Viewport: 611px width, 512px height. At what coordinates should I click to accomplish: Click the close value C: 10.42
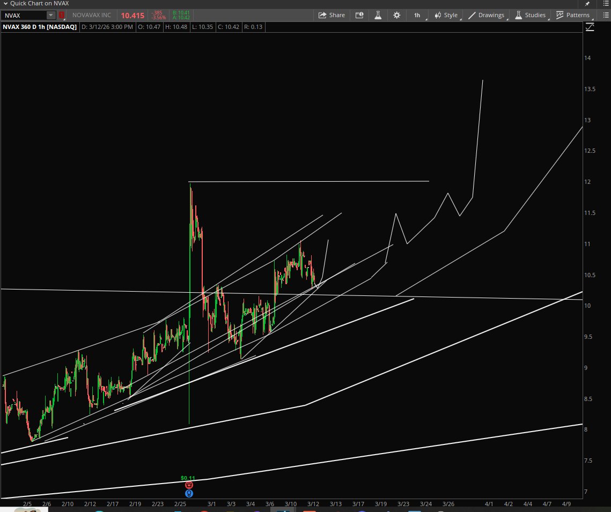click(229, 27)
